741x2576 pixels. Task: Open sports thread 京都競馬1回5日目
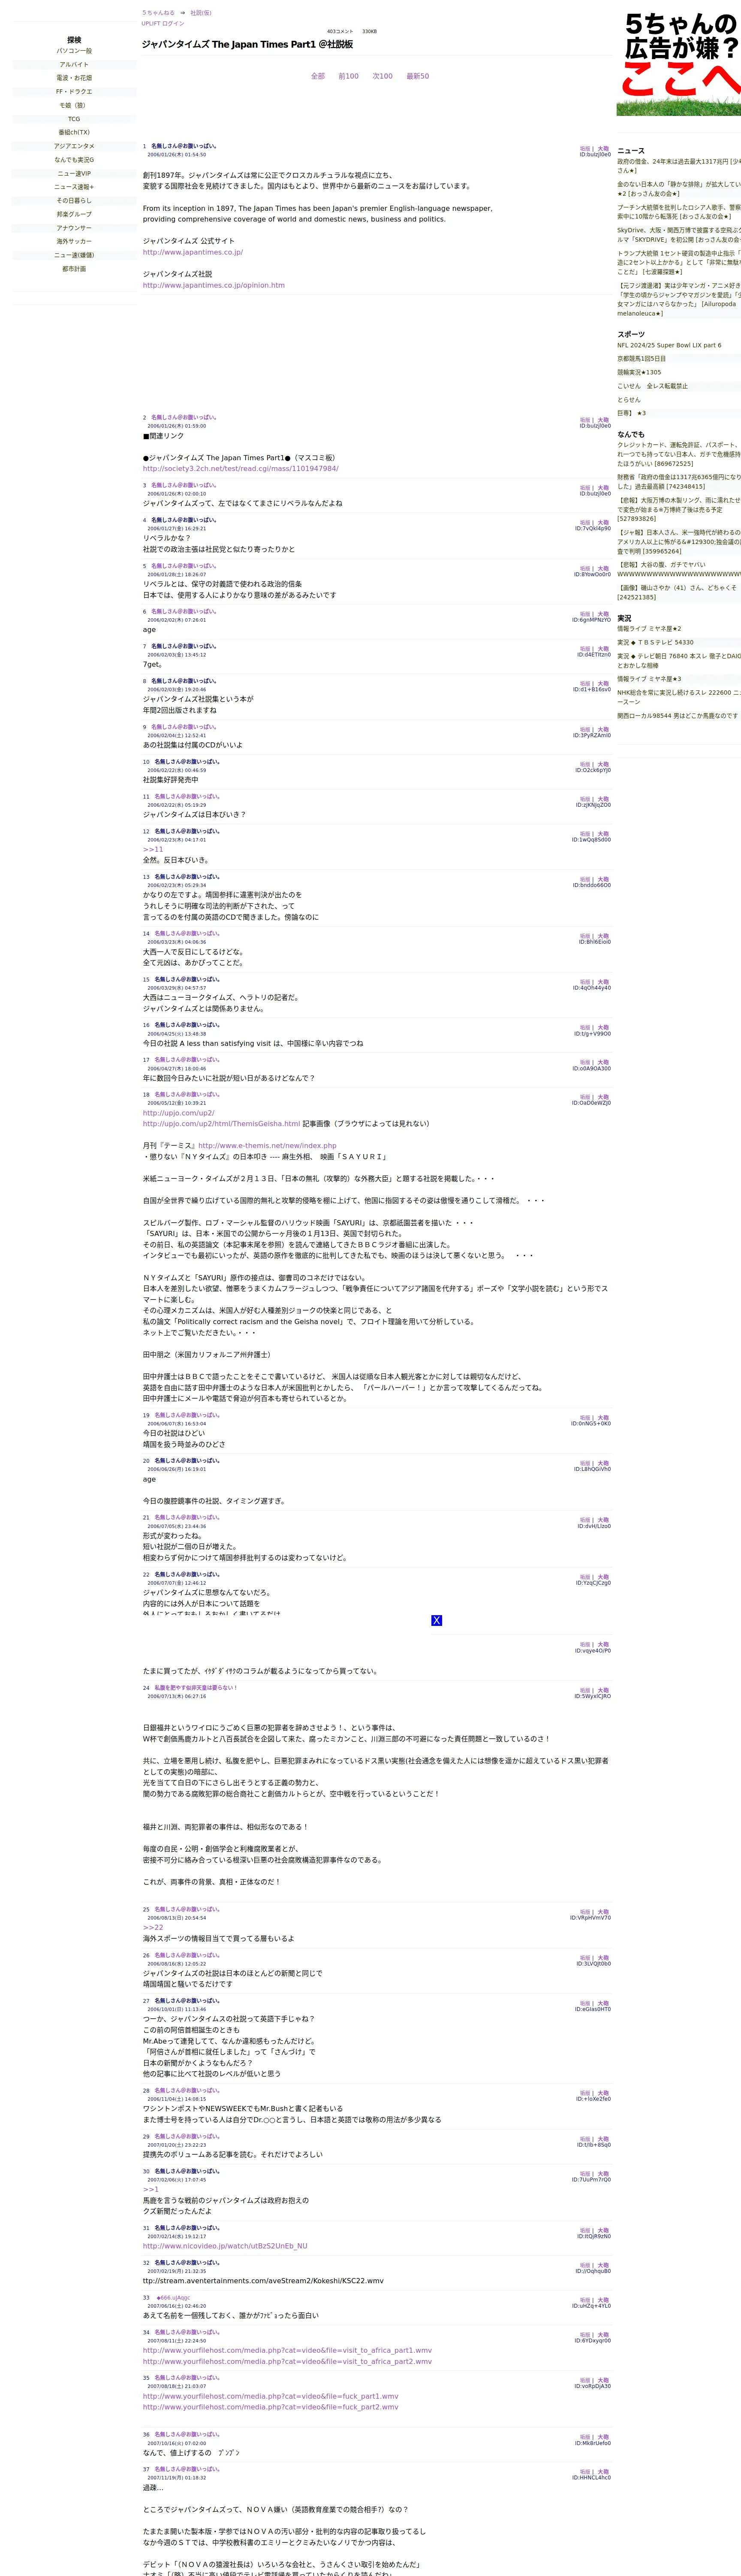pos(641,359)
